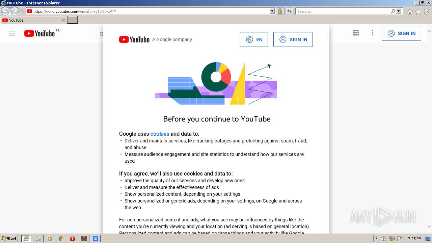432x243 pixels.
Task: Open the YouTube apps grid icon
Action: [356, 33]
